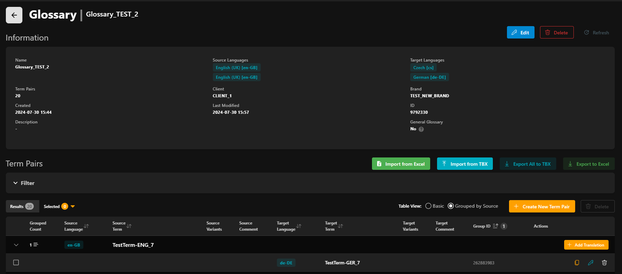Viewport: 622px width, 274px height.
Task: Toggle Group ID sort order
Action: pyautogui.click(x=496, y=226)
